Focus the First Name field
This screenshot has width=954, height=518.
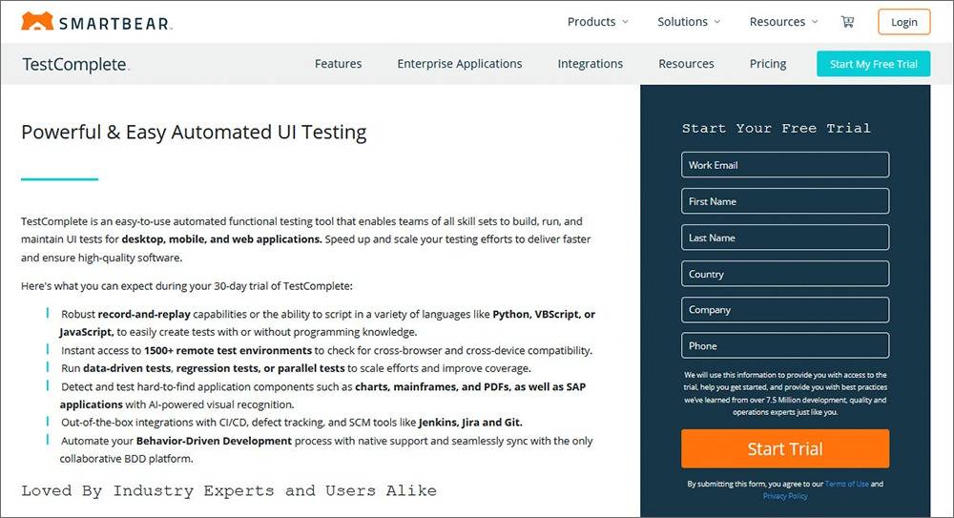coord(785,201)
